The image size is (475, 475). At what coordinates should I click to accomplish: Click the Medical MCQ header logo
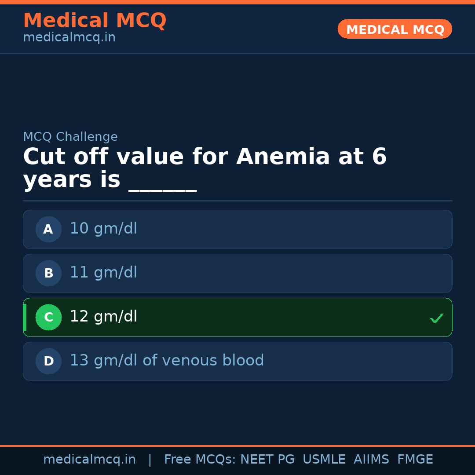pos(95,20)
